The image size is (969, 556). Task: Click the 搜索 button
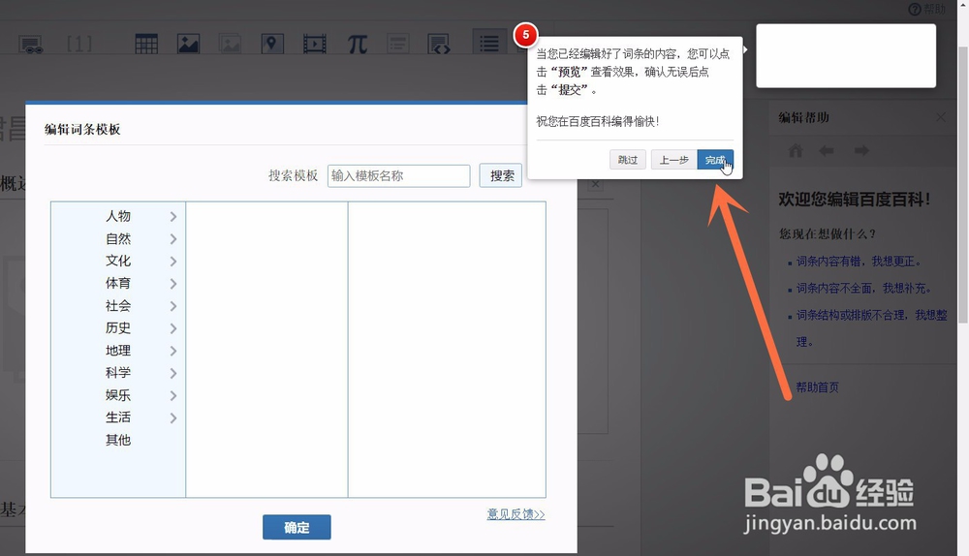coord(501,176)
